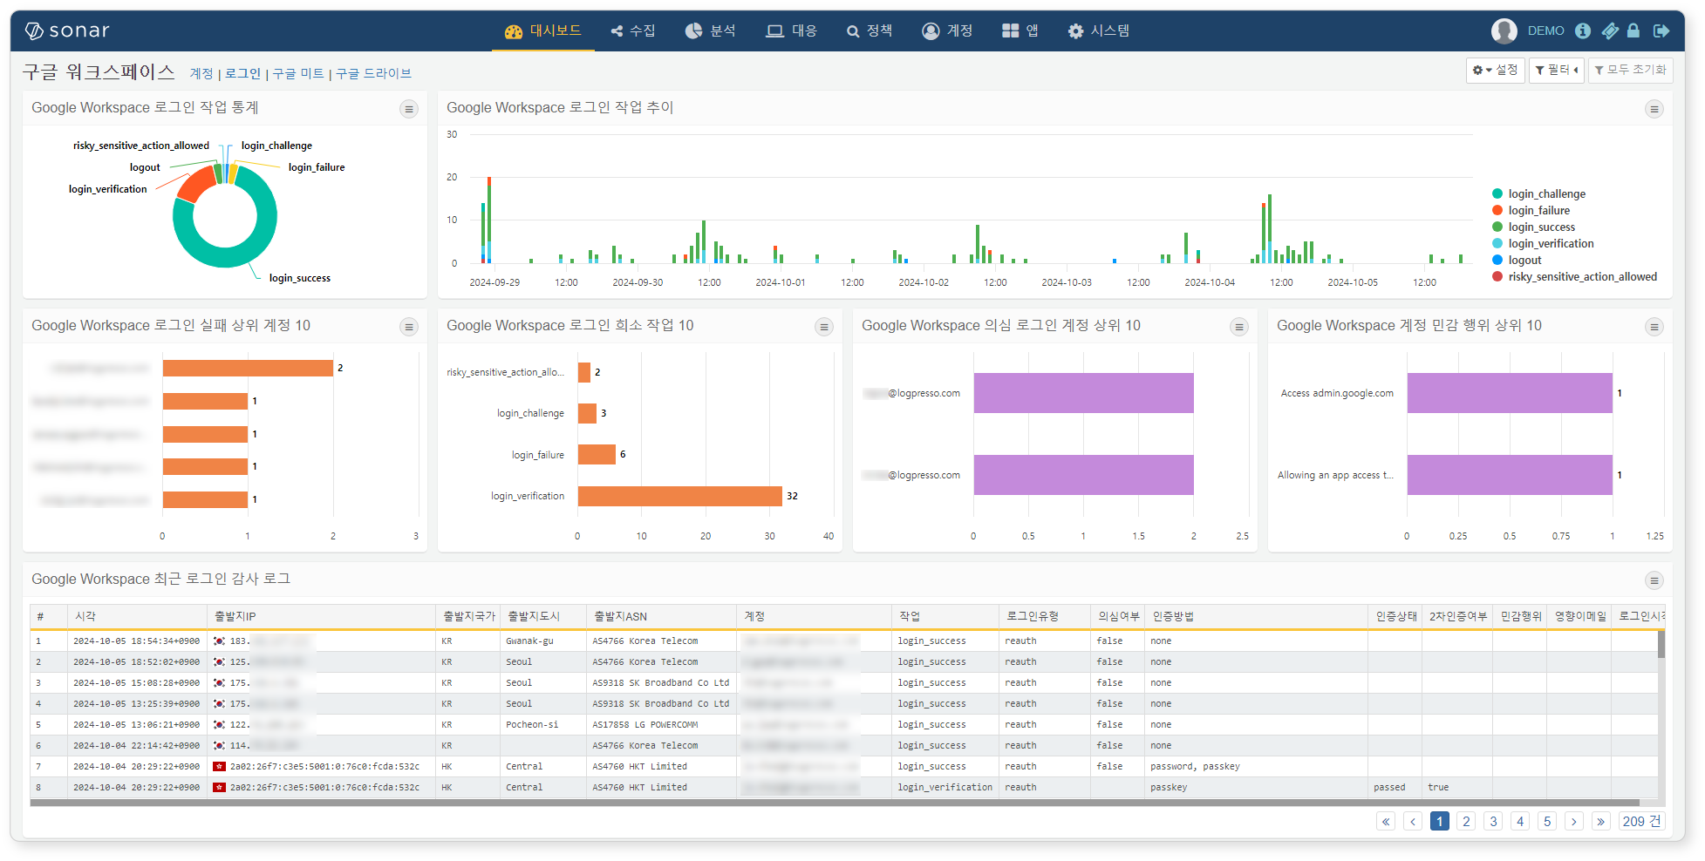1705x861 pixels.
Task: Sort by 작업 column header
Action: tap(945, 616)
